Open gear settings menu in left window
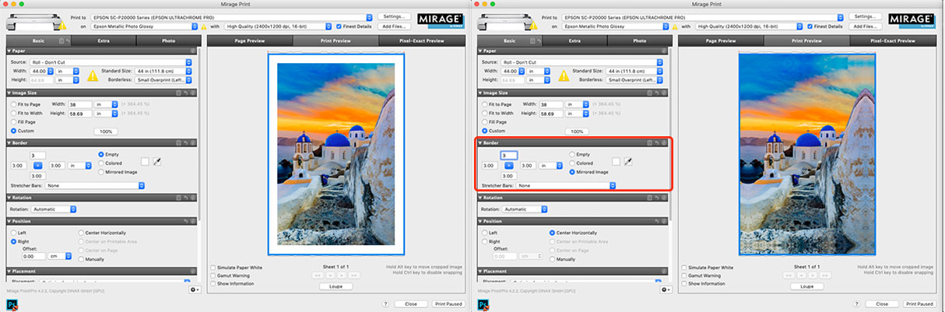Viewport: 945px width, 312px height. click(194, 289)
